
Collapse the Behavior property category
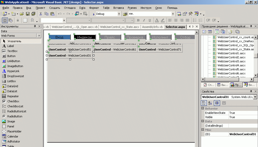[203, 108]
